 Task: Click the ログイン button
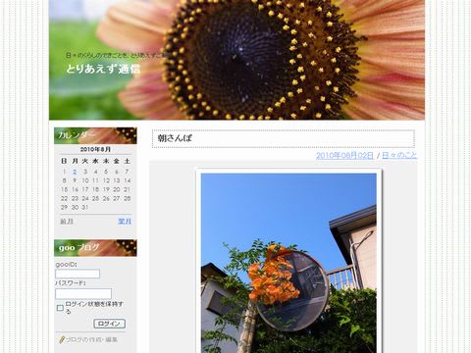110,324
